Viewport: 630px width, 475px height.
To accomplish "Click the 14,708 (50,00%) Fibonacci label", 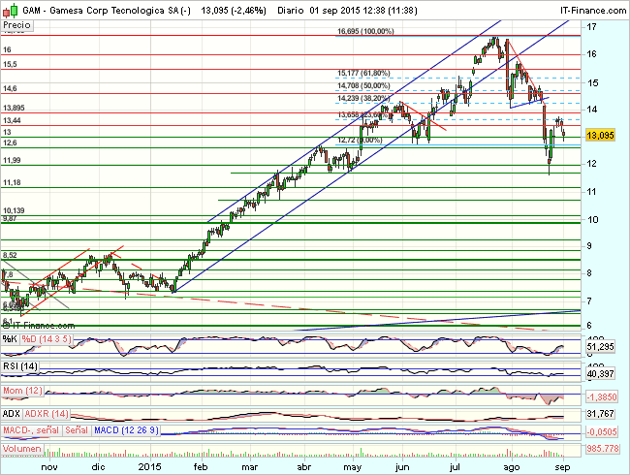I will point(363,85).
